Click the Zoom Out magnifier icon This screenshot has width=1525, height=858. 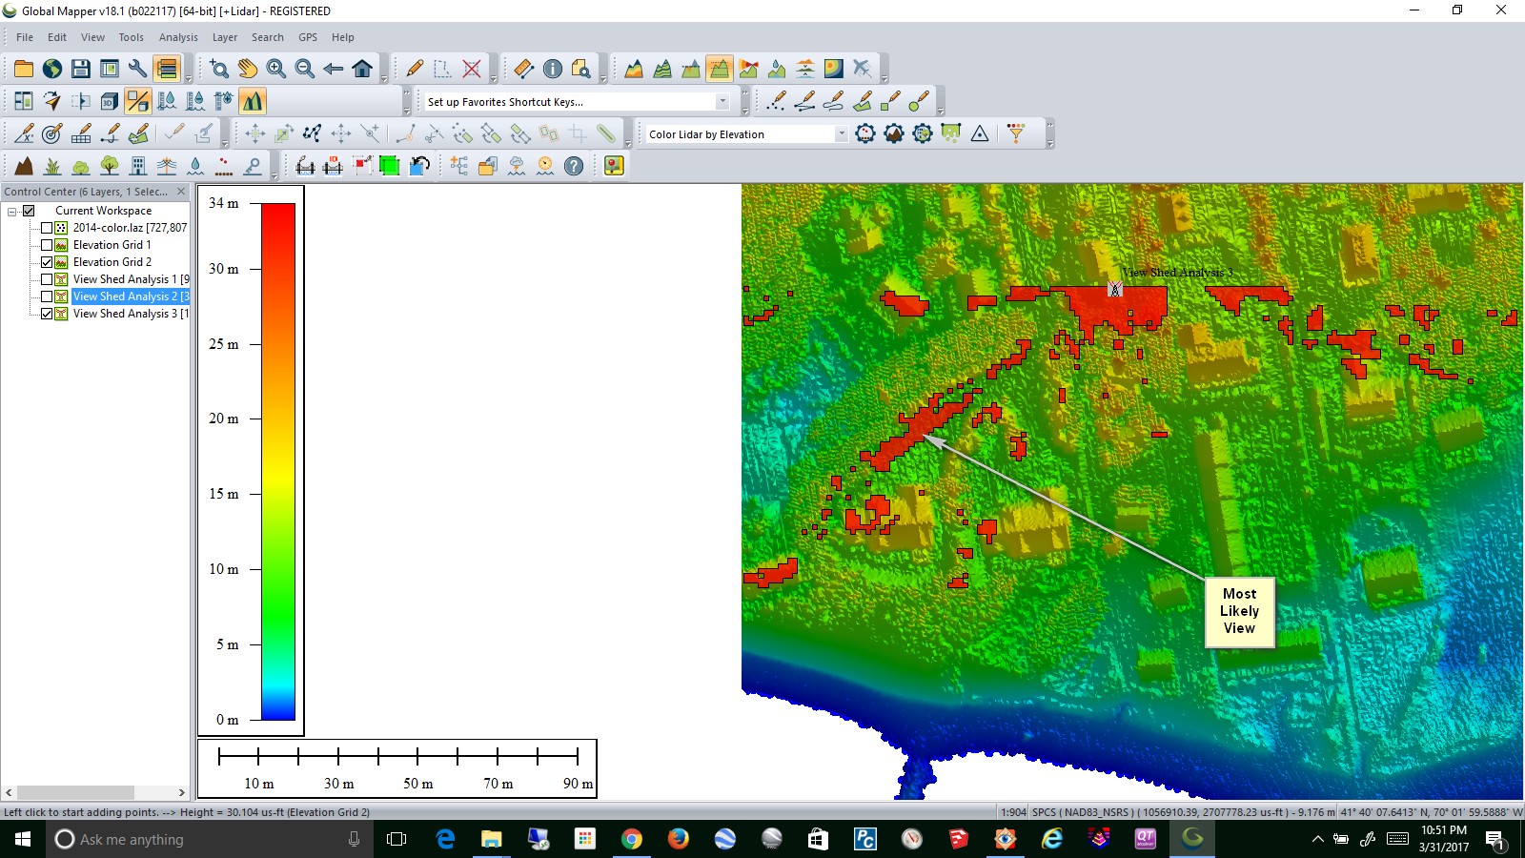point(305,69)
